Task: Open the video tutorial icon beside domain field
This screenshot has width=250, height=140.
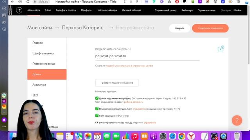Action: [221, 49]
